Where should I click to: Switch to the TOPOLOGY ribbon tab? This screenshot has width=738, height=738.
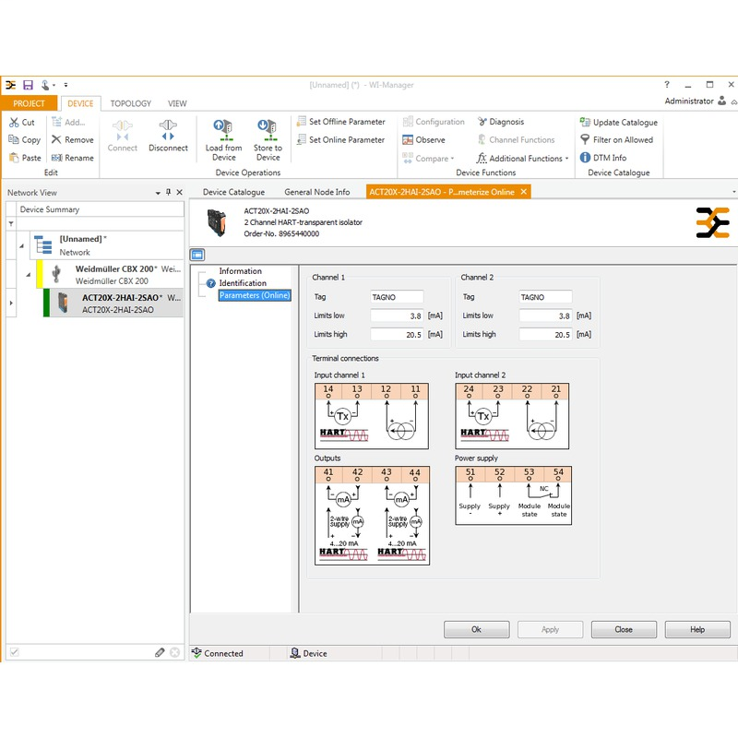tap(130, 103)
